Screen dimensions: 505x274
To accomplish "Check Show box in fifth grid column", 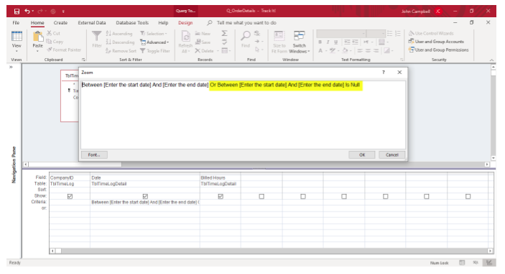I will coord(303,196).
